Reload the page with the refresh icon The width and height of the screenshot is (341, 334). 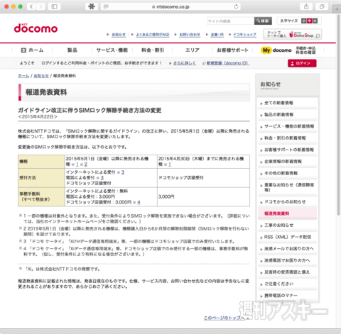coord(236,6)
